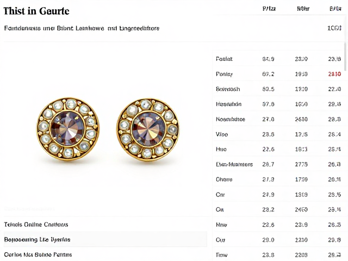
Task: Select the Nosmitbthoe table row
Action: (278, 119)
